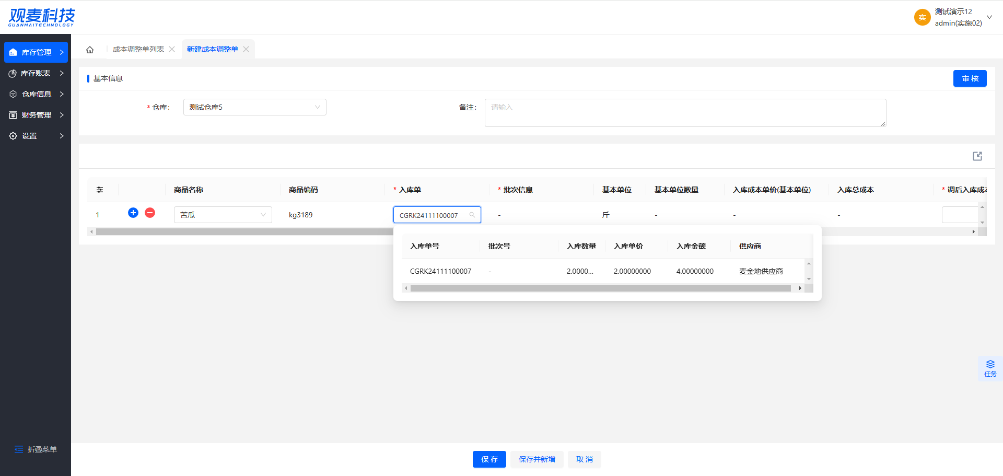Viewport: 1003px width, 476px height.
Task: Close the 新建成本调整单 tab
Action: 246,49
